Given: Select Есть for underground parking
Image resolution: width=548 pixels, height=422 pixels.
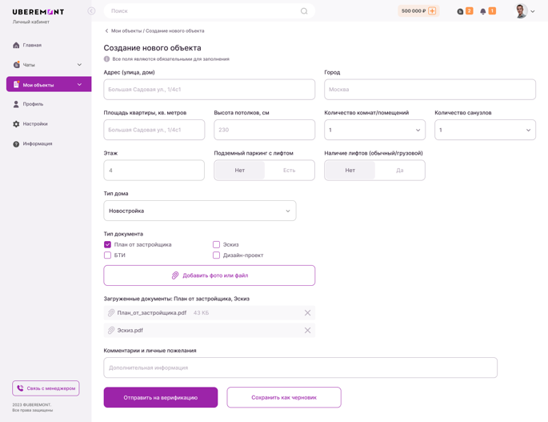Looking at the screenshot, I should tap(289, 171).
